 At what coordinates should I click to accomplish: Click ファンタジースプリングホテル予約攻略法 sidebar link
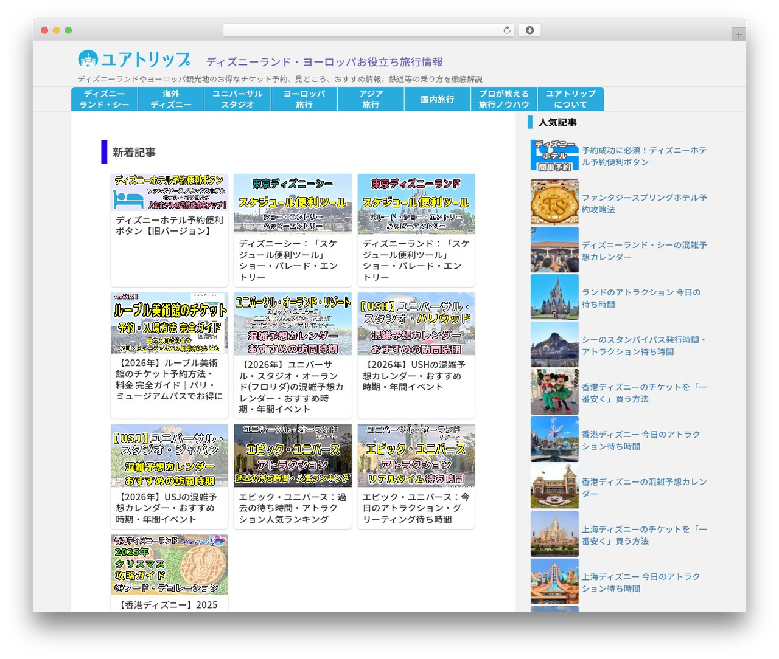point(644,203)
